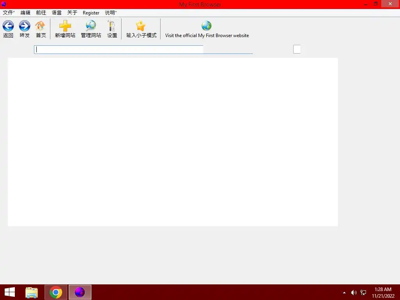Screen dimensions: 400x300
Task: Click the blue Back arrow icon
Action: (8, 26)
